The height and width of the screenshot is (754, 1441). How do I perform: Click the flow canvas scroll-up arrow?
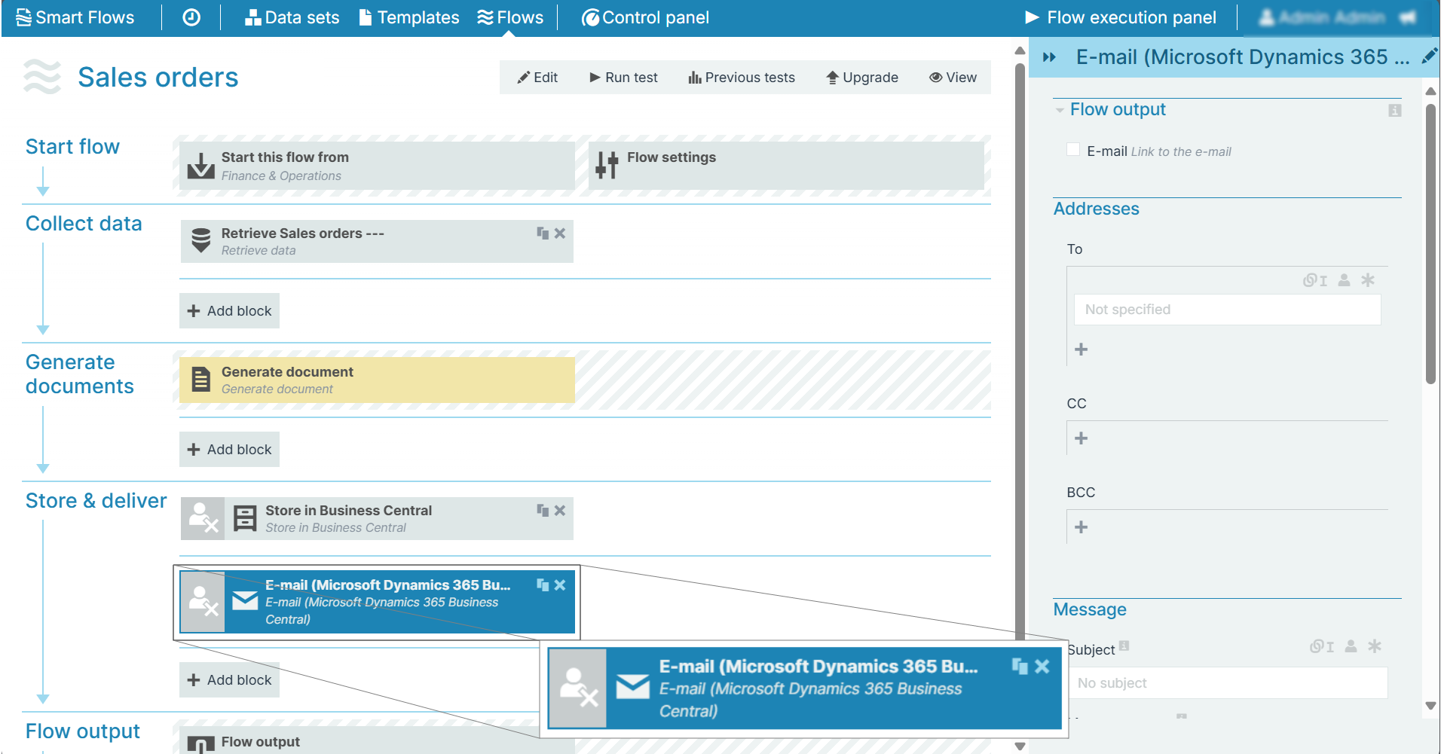point(1020,50)
